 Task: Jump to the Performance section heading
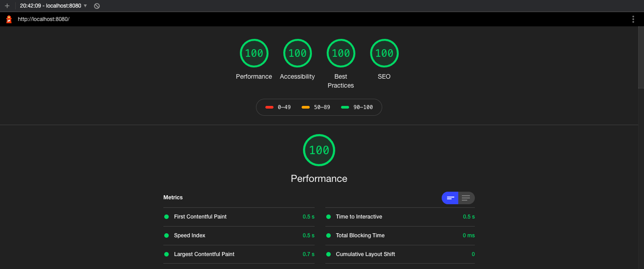click(319, 178)
